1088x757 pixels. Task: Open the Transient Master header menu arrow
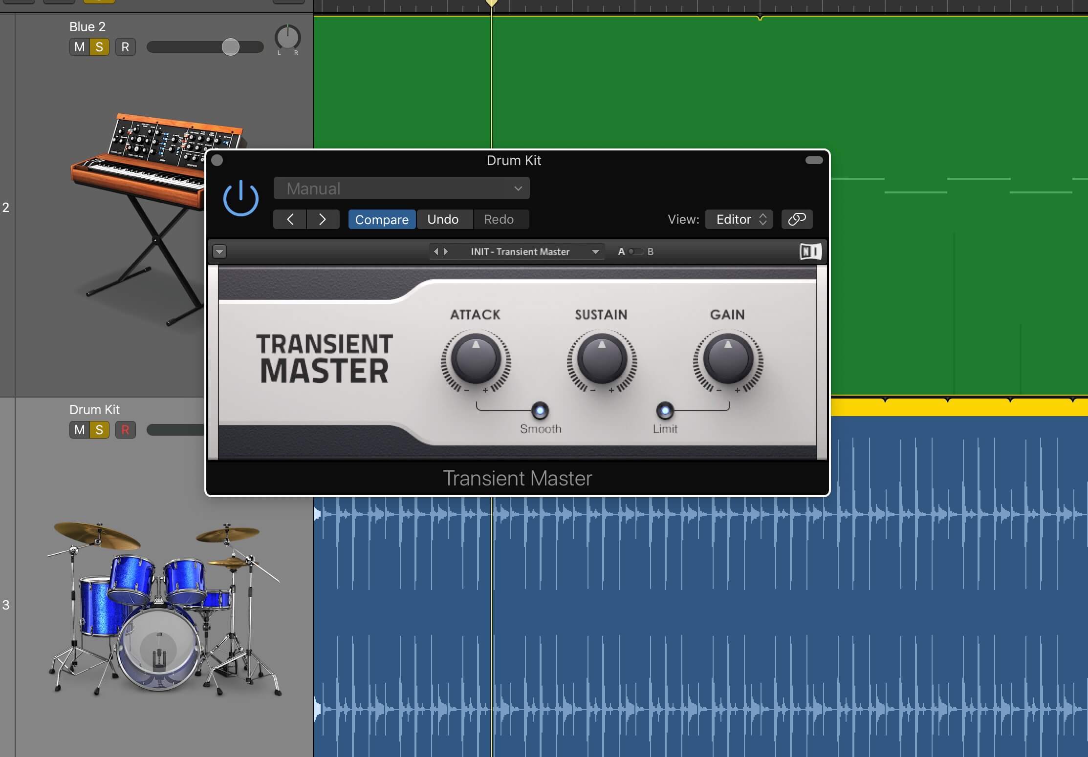[x=219, y=252]
